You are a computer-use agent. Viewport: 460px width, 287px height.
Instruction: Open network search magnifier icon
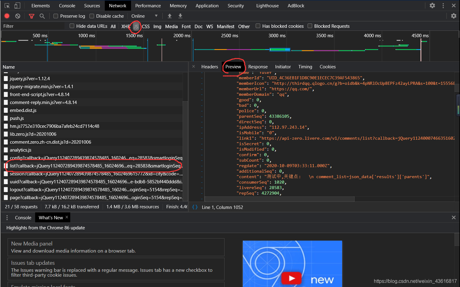pos(42,16)
